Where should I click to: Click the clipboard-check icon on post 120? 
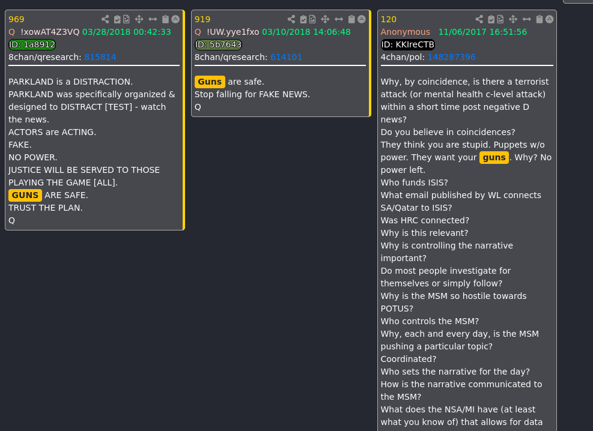point(491,19)
